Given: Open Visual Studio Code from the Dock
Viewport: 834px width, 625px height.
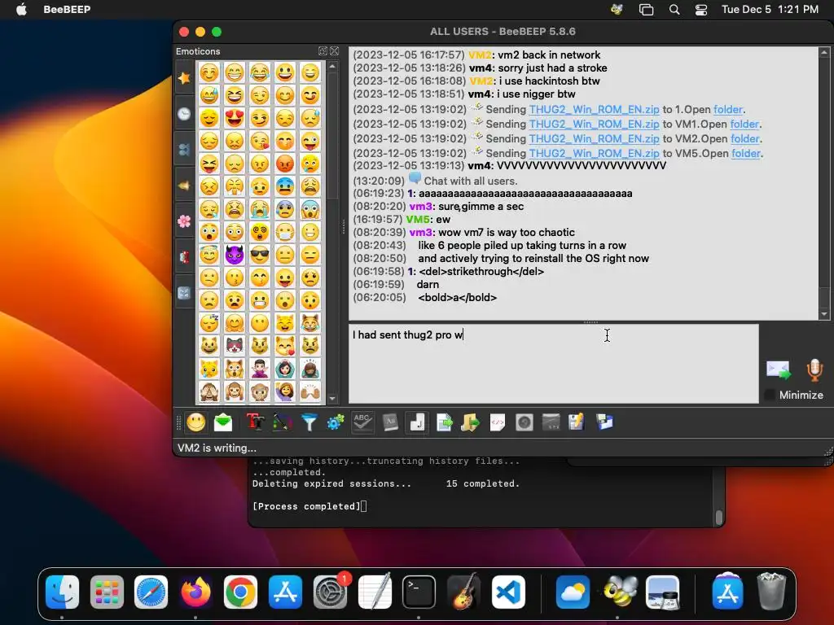Looking at the screenshot, I should [508, 592].
